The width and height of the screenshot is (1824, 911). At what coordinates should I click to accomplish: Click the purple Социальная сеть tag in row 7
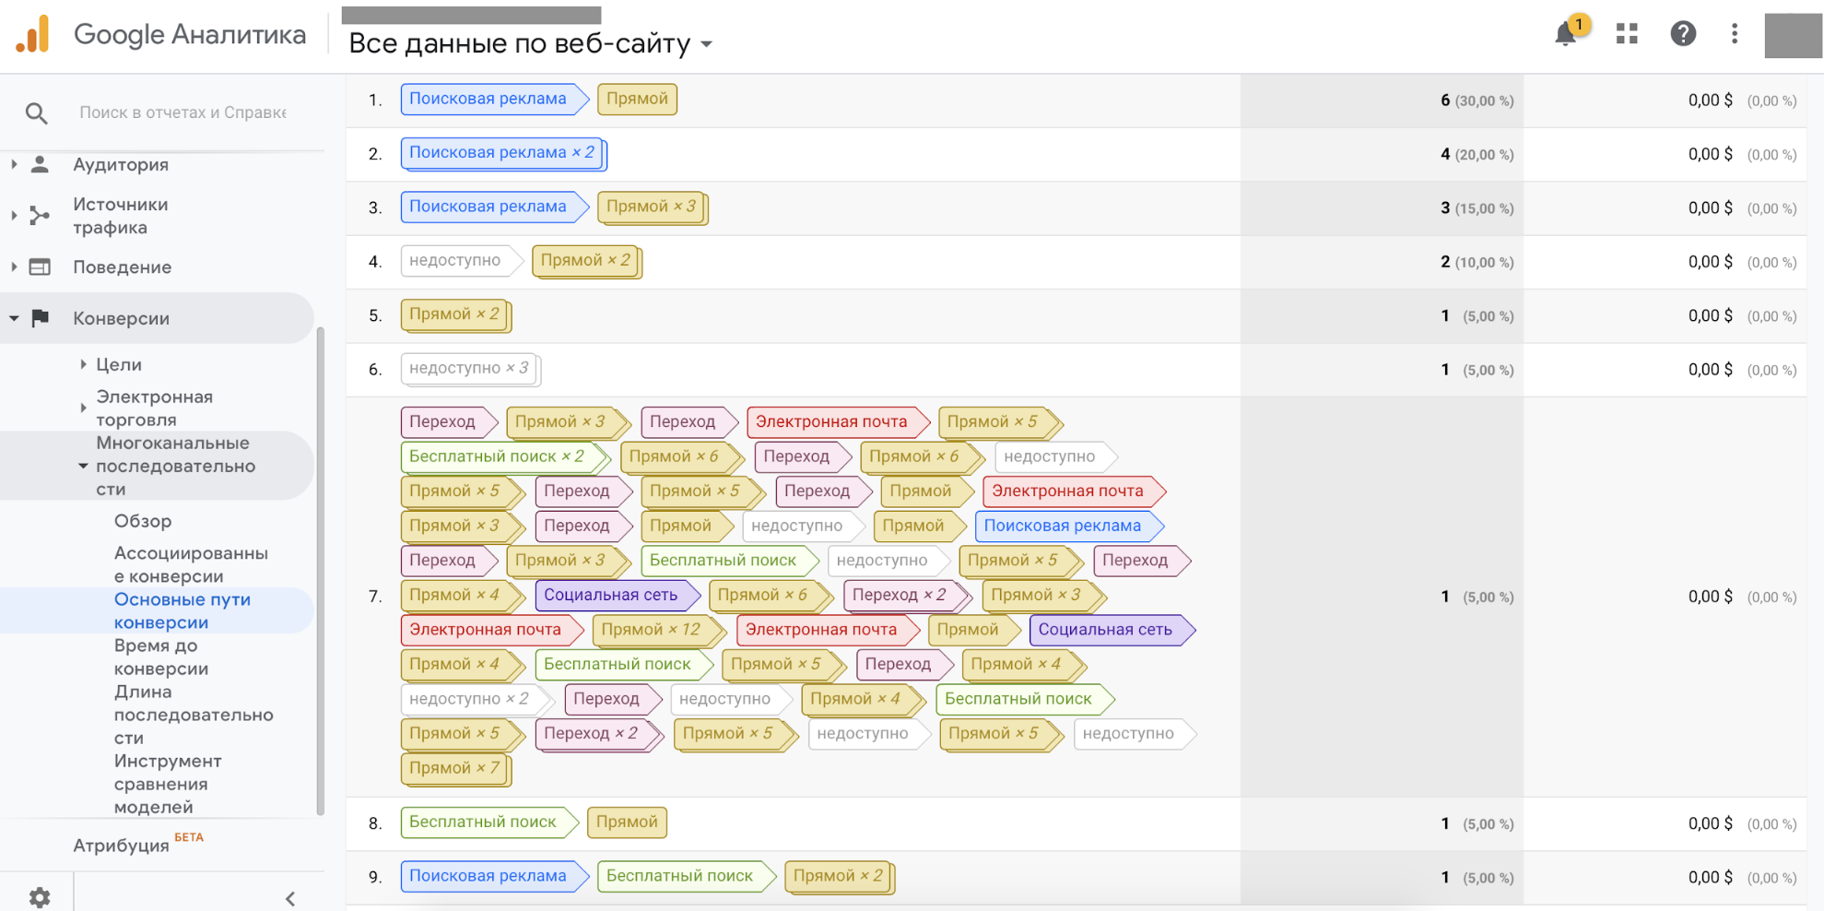coord(611,596)
